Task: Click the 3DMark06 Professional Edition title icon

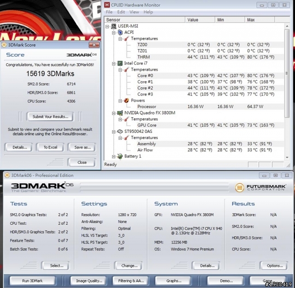Action: (7, 175)
